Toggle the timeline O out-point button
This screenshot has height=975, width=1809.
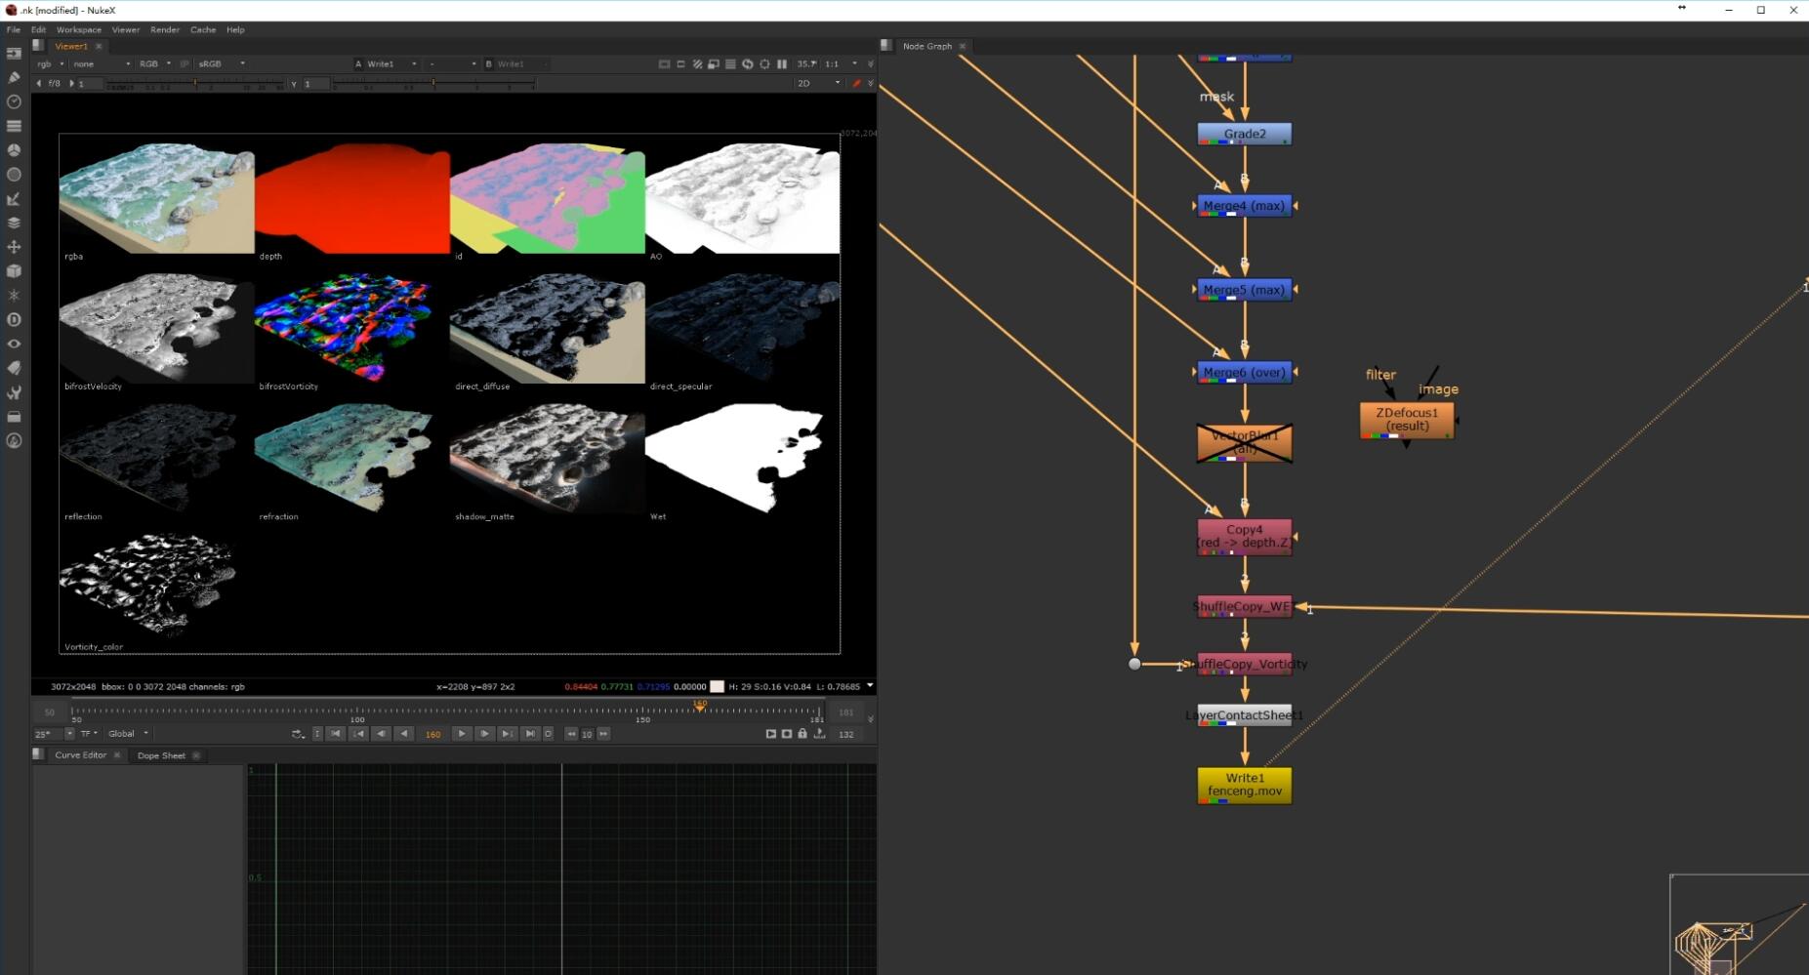pyautogui.click(x=548, y=734)
